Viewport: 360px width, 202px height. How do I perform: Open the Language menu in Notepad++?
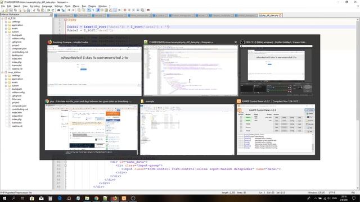(47, 6)
